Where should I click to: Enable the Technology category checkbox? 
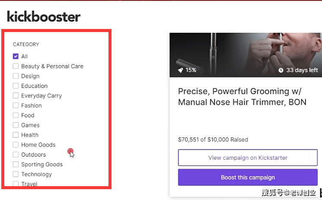16,174
